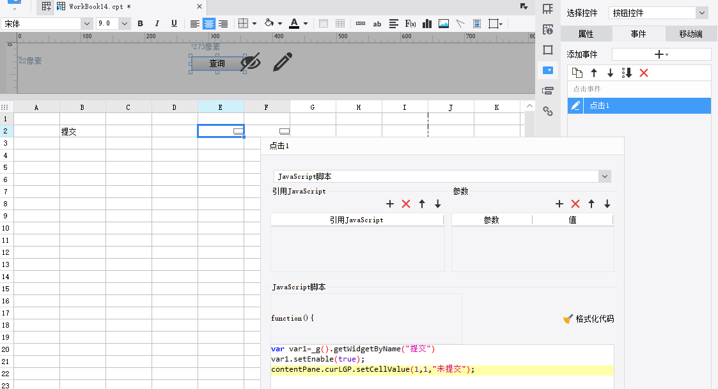
Task: Move the 参数 row down
Action: click(x=607, y=204)
